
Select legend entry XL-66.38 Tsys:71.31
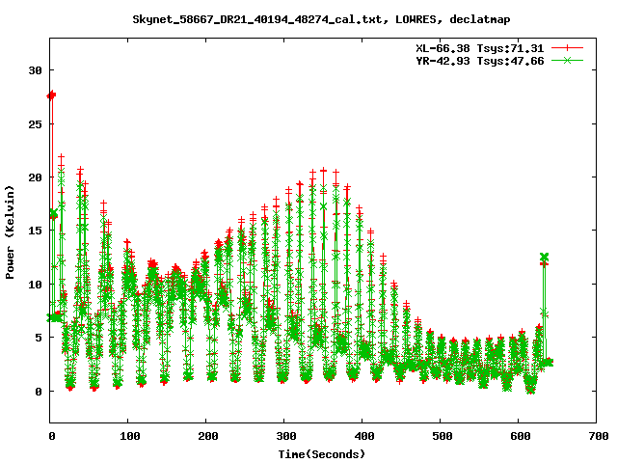(480, 48)
